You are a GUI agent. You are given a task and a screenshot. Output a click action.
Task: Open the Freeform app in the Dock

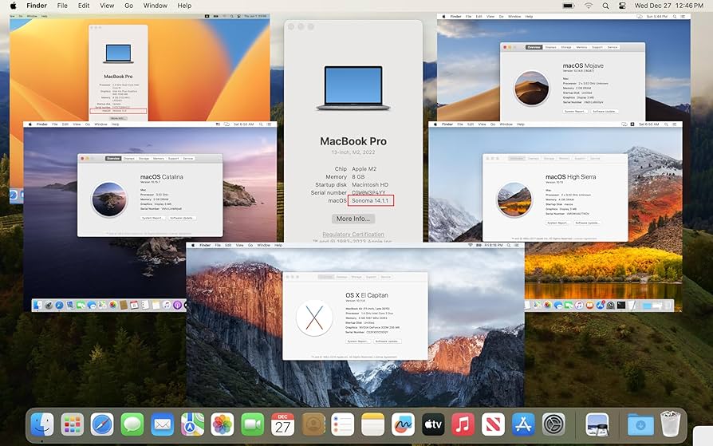404,424
